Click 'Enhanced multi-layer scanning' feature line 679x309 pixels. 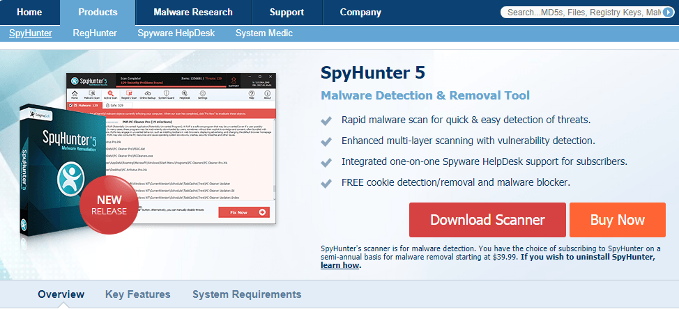point(468,141)
